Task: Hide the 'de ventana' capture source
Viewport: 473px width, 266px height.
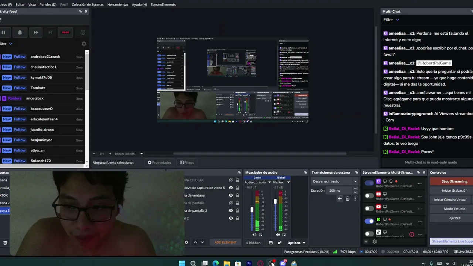Action: coord(231,195)
